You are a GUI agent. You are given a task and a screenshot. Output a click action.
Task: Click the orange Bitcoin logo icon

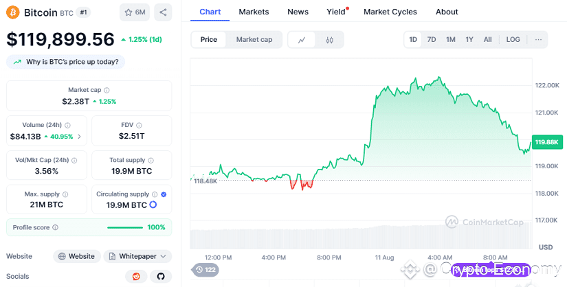pos(12,12)
